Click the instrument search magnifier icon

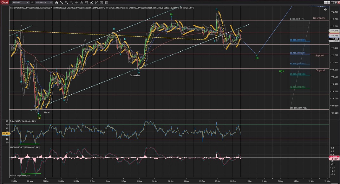32,2
